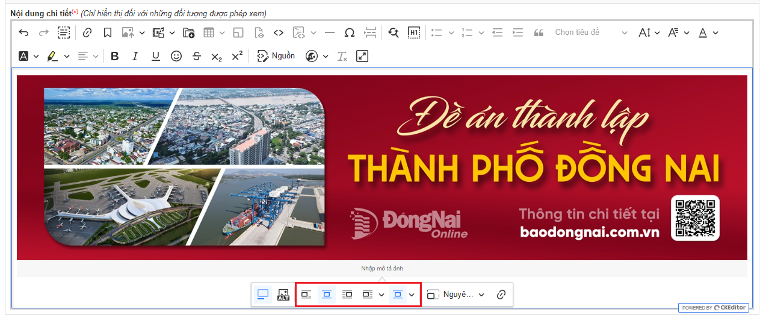
Task: Insert an emoji with the smiley icon
Action: tap(176, 56)
